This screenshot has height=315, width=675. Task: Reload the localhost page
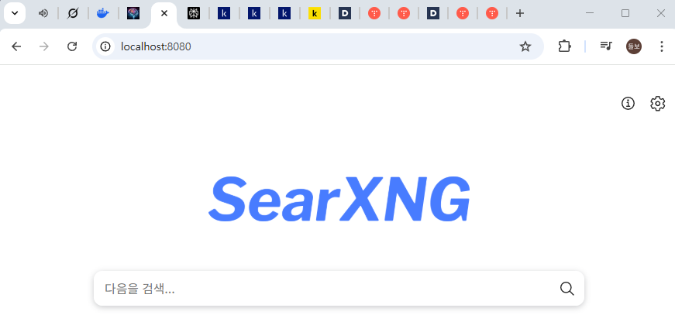coord(72,46)
